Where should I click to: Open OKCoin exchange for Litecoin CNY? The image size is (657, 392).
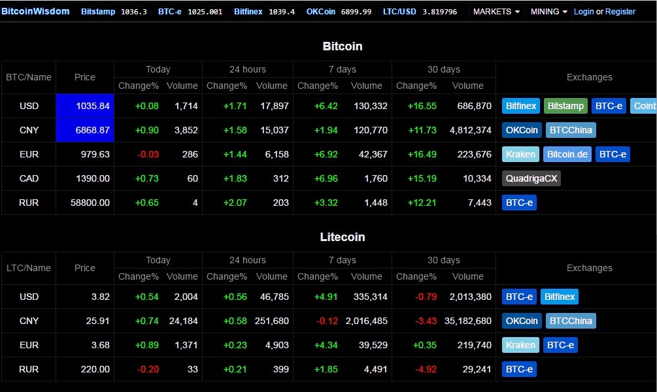click(522, 321)
